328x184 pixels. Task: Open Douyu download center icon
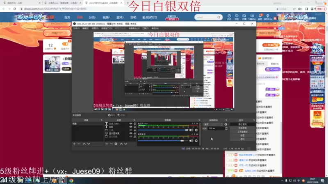[x=252, y=17]
